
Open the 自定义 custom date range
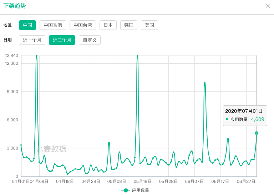[90, 40]
